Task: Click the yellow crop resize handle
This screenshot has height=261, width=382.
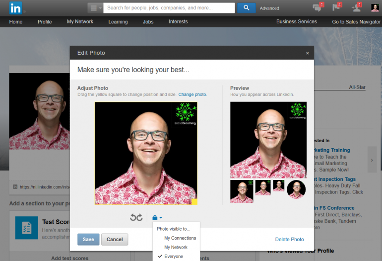Action: tap(194, 202)
